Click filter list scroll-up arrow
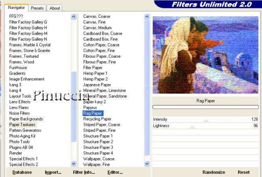262x177 pixels. click(x=147, y=17)
